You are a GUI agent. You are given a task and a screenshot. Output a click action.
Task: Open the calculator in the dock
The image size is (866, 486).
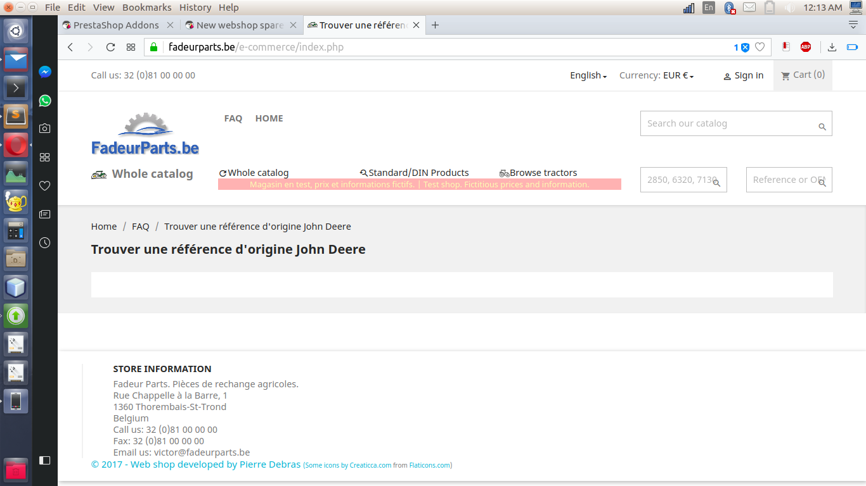click(16, 231)
